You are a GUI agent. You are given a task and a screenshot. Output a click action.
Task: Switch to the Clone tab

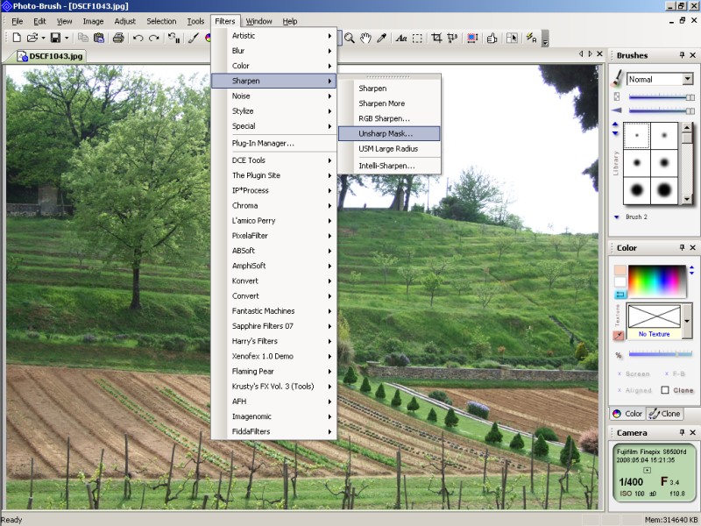pyautogui.click(x=665, y=414)
